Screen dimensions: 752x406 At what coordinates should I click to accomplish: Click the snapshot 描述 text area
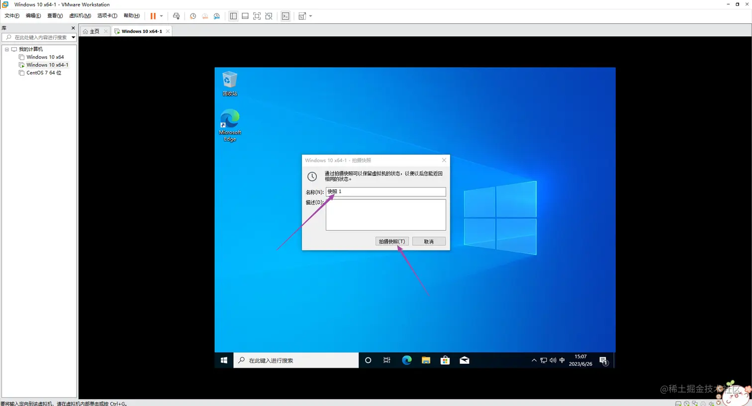tap(385, 215)
